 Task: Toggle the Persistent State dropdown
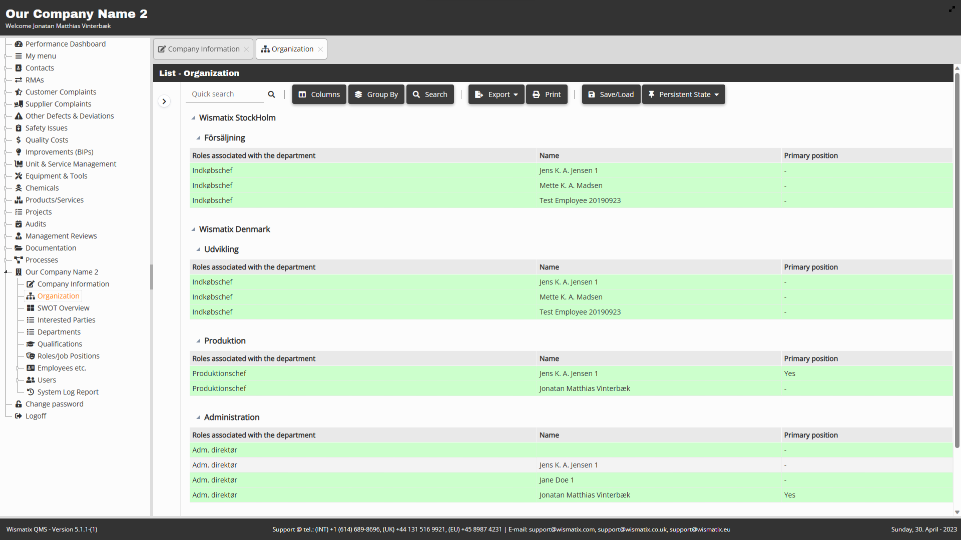[683, 94]
